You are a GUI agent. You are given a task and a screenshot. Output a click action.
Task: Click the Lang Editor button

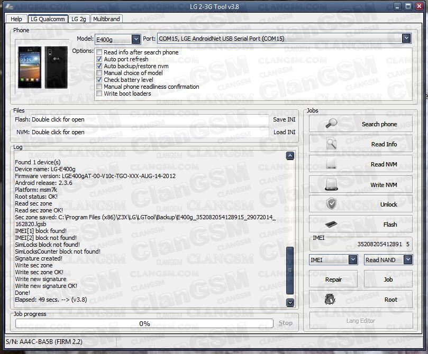click(361, 321)
